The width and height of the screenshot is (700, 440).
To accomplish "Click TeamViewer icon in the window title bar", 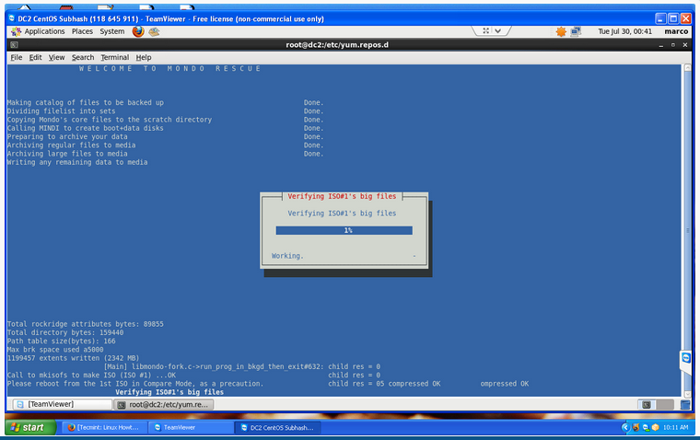I will 12,18.
